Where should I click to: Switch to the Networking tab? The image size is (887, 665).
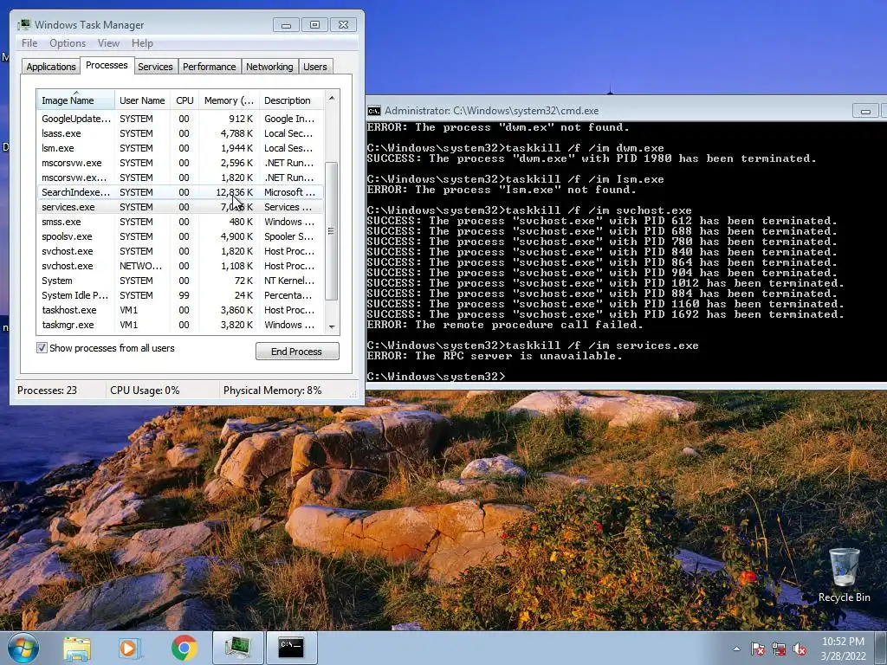pyautogui.click(x=269, y=66)
